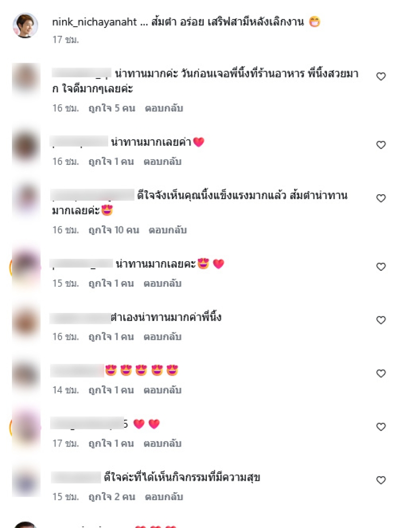The image size is (397, 528).
Task: Reply to the comment with 2 likes
Action: coord(164,497)
